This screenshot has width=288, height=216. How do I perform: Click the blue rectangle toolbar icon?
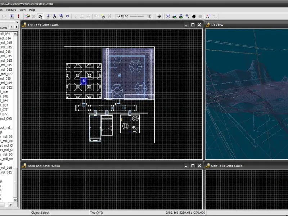click(x=68, y=16)
